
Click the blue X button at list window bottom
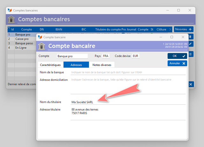(x=191, y=84)
